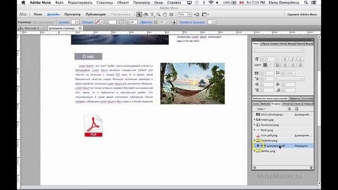
Task: Switch to Публикация mode
Action: pyautogui.click(x=96, y=14)
